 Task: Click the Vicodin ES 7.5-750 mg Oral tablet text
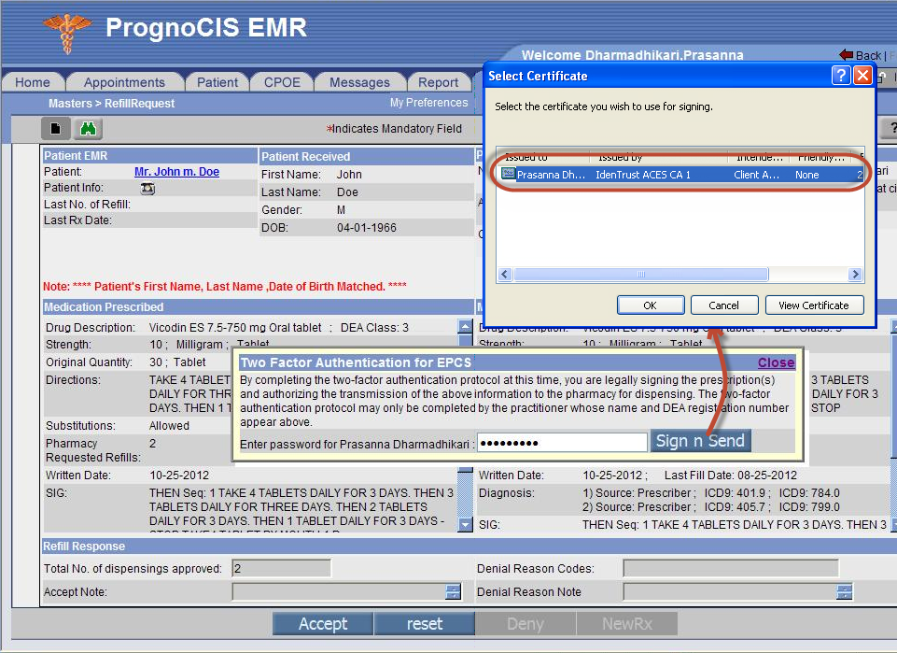tap(235, 328)
